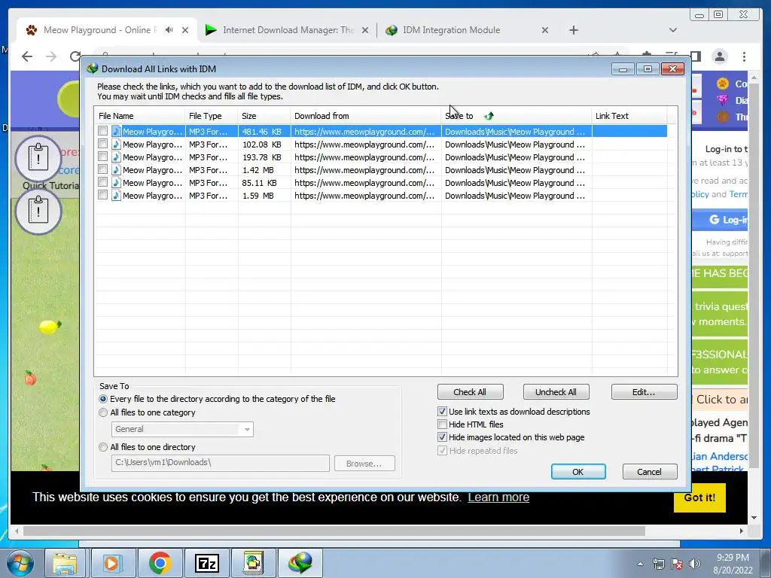771x578 pixels.
Task: Open 7-Zip from the taskbar
Action: coord(206,563)
